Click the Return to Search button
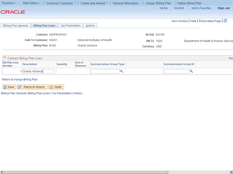 click(32, 87)
